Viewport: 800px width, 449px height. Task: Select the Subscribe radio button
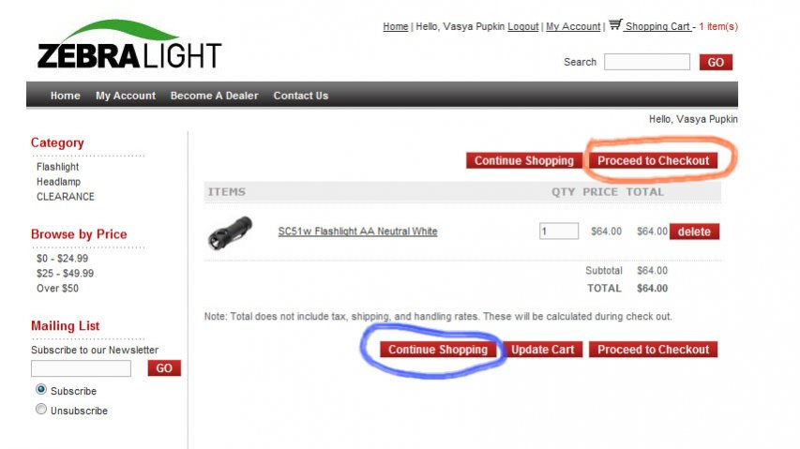point(41,389)
